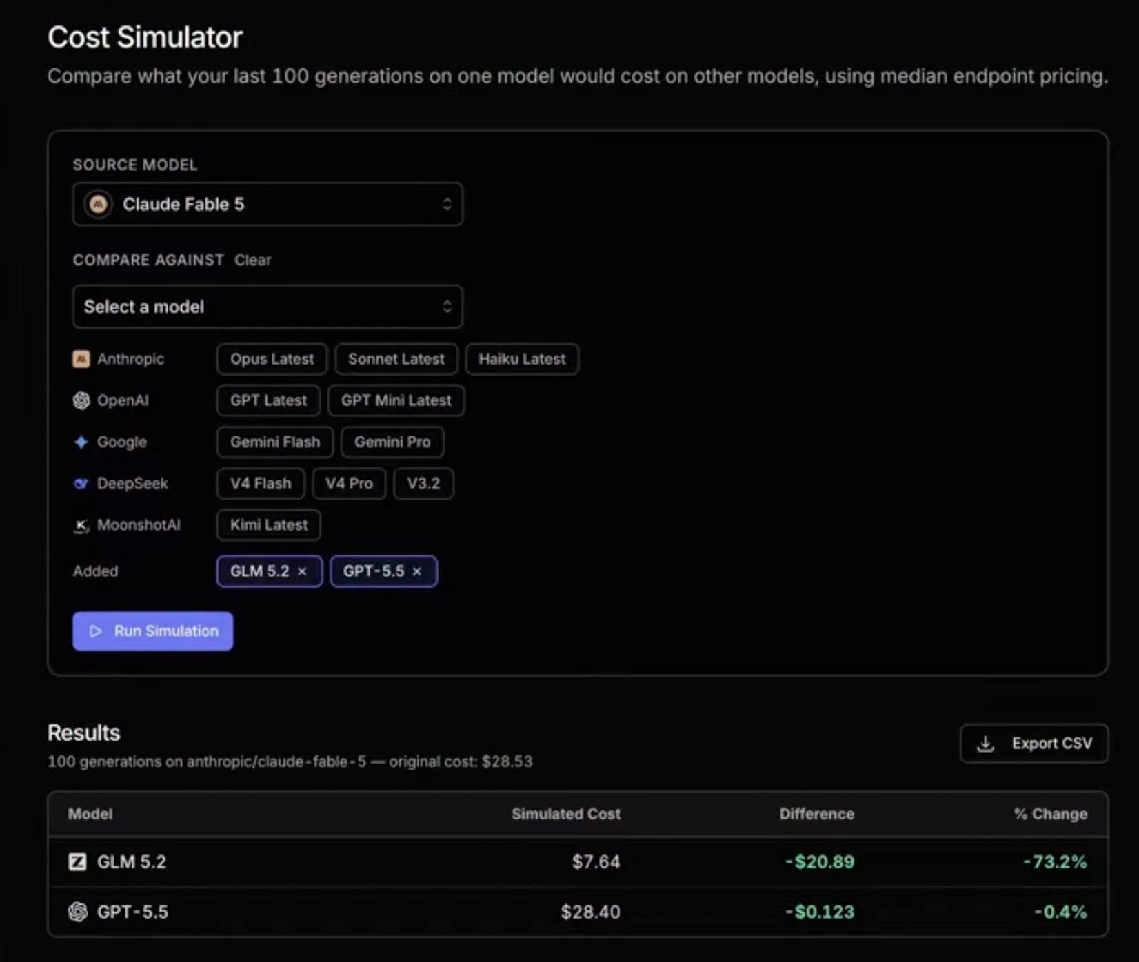Click the MoonshotAI logo icon

point(81,526)
